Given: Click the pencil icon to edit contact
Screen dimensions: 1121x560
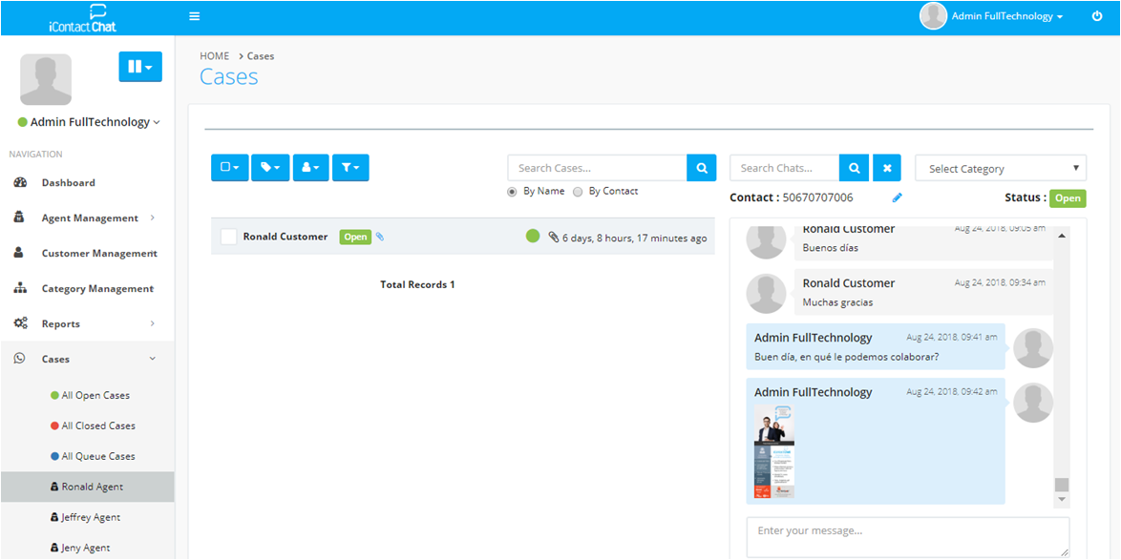Looking at the screenshot, I should point(897,198).
